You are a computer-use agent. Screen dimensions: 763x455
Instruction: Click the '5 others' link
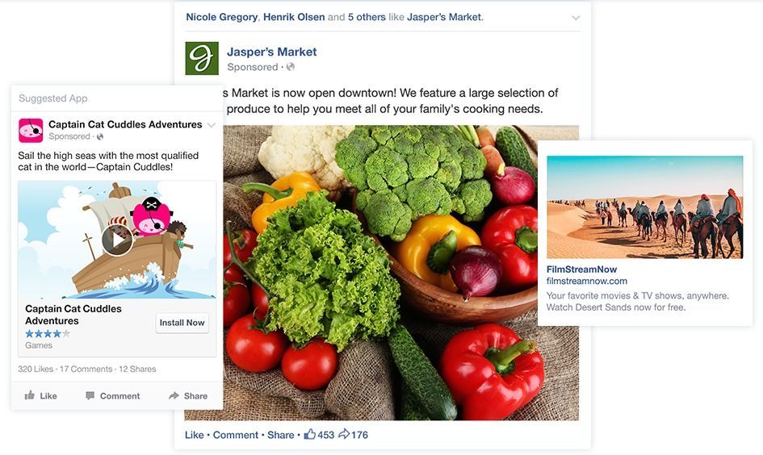(367, 17)
